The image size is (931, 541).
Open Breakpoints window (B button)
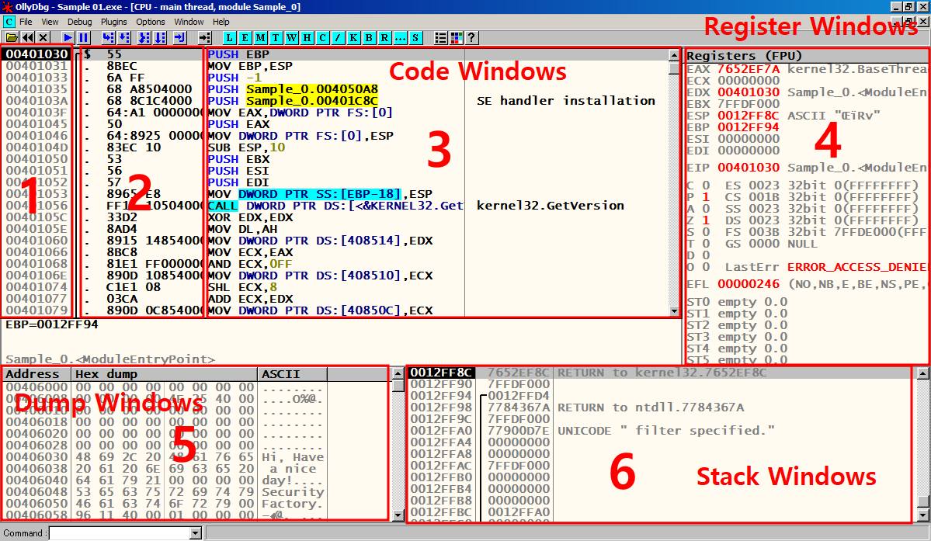coord(369,37)
